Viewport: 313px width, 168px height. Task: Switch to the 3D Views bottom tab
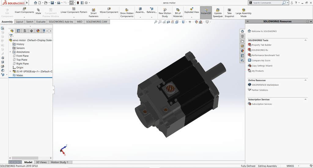tap(41, 162)
